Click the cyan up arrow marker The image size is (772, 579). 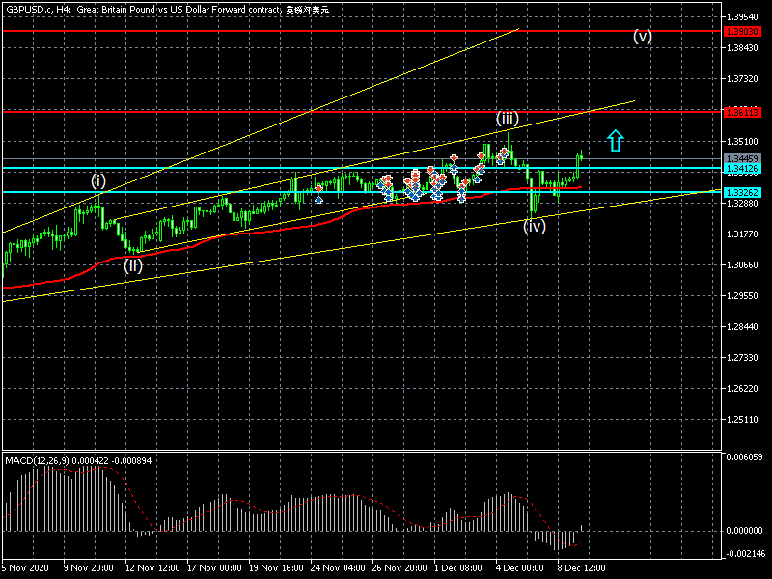click(615, 141)
